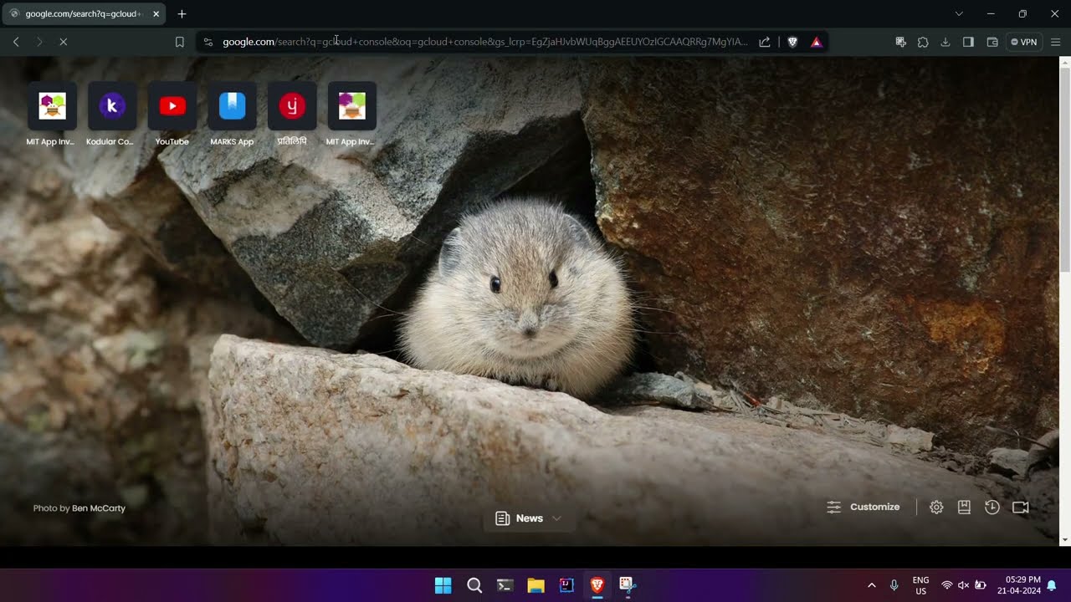
Task: Click the share page icon in address bar
Action: pyautogui.click(x=765, y=42)
